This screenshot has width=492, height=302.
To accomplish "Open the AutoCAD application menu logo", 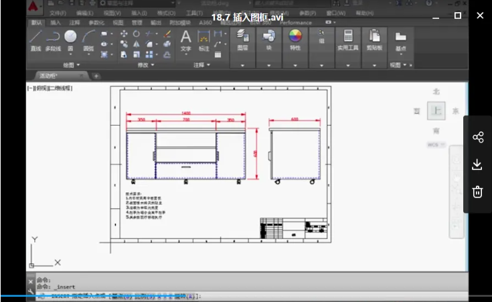I will tap(33, 6).
